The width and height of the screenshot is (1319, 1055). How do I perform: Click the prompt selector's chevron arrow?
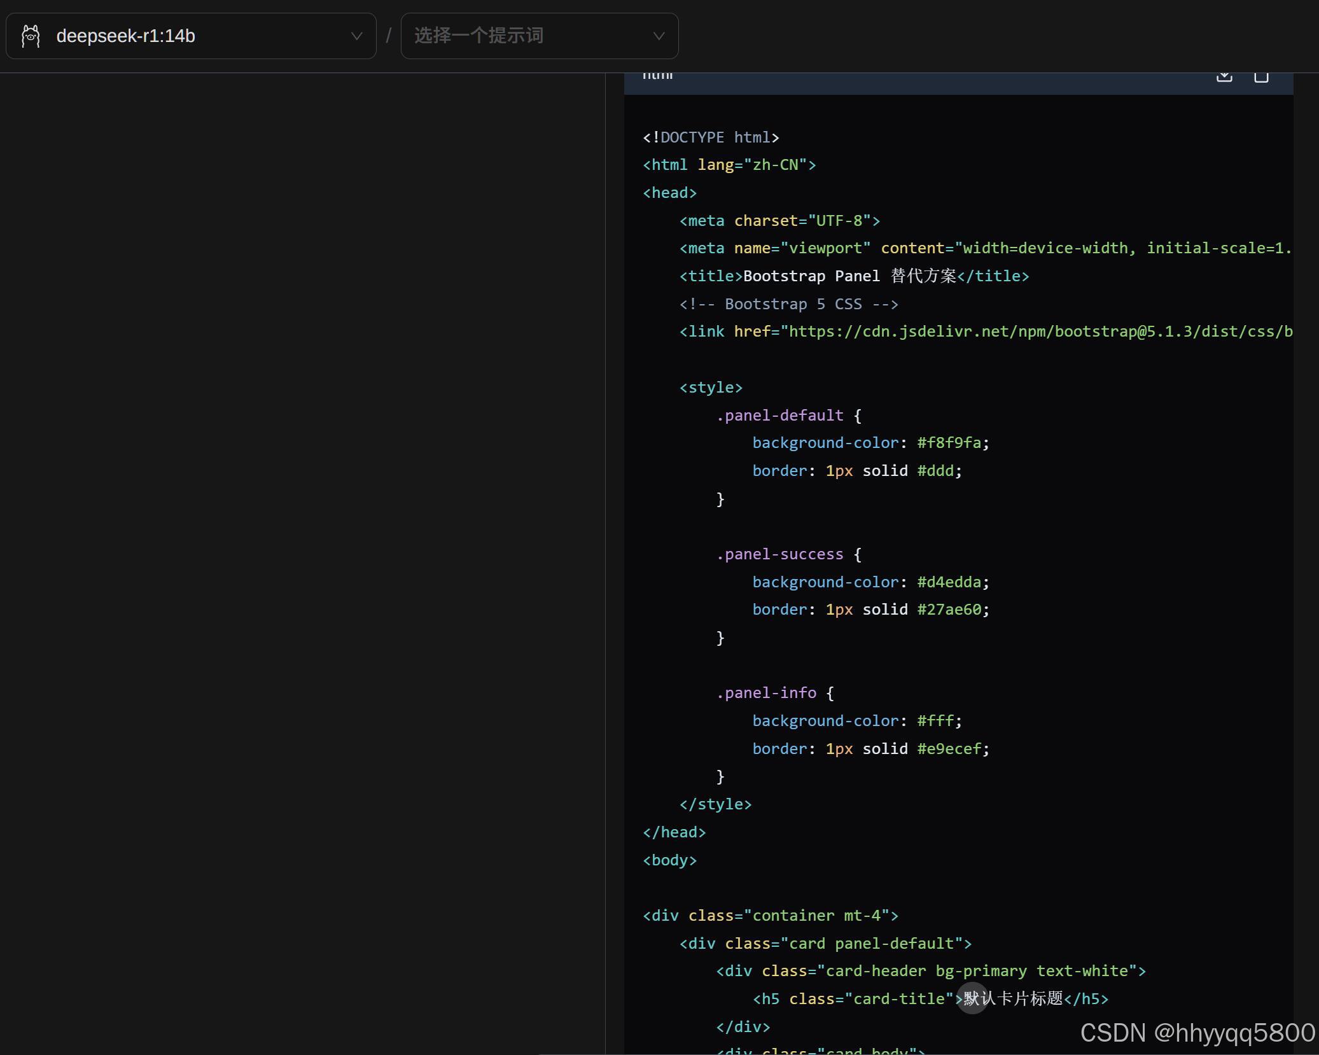(659, 36)
